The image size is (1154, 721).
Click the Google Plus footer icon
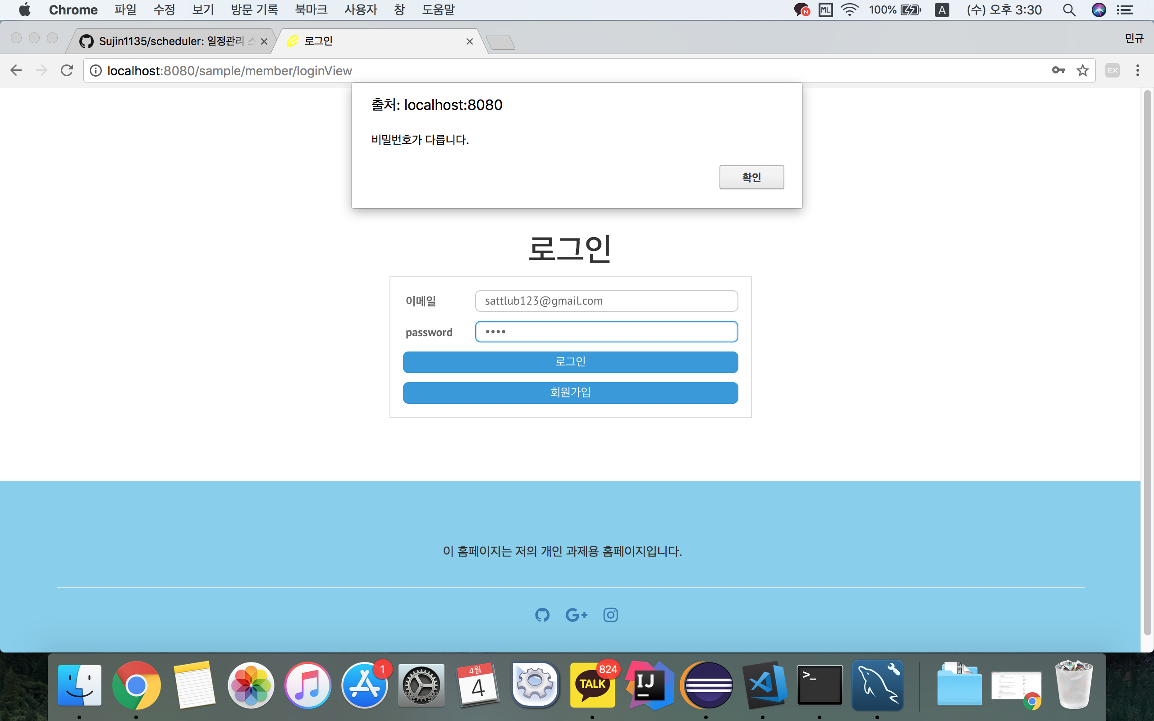[x=576, y=615]
